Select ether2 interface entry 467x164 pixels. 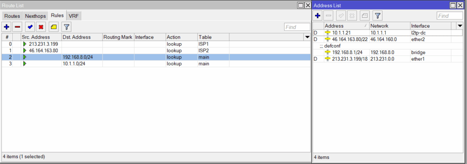[x=431, y=39]
